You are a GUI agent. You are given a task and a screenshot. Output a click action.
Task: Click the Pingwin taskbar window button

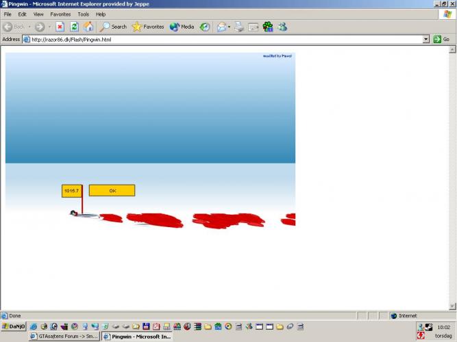137,336
